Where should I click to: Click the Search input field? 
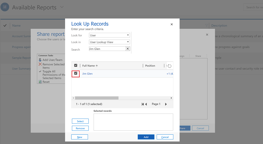[107, 49]
